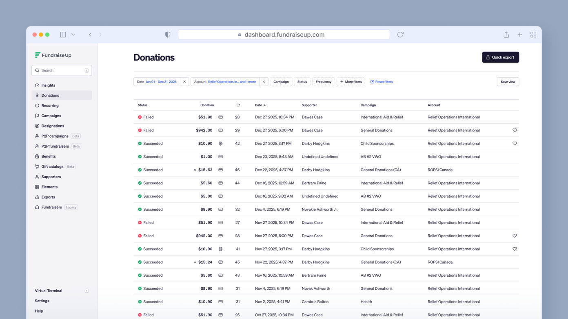Click supporter Cambria Bolton
568x319 pixels.
click(315, 302)
